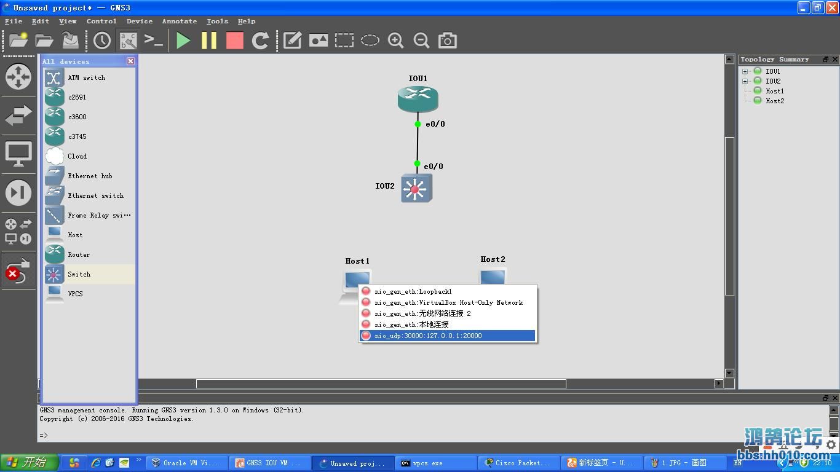Click the console input prompt field
This screenshot has width=840, height=472.
pyautogui.click(x=434, y=435)
